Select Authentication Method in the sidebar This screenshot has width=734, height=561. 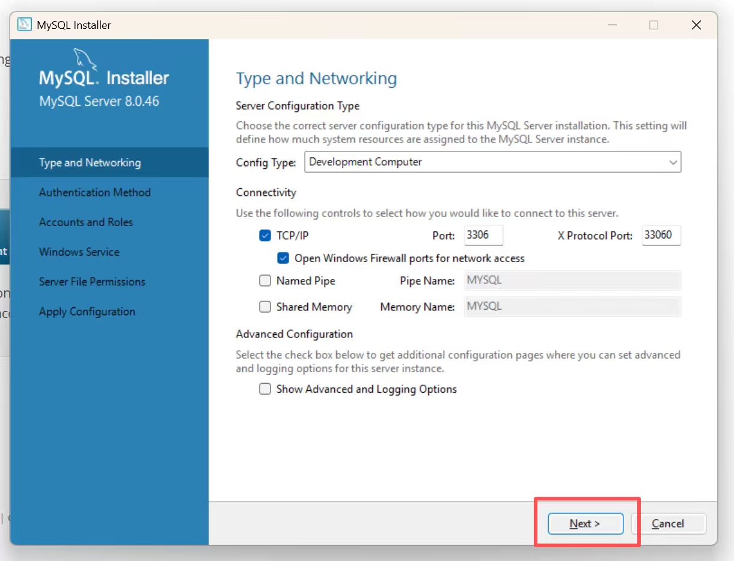(95, 192)
